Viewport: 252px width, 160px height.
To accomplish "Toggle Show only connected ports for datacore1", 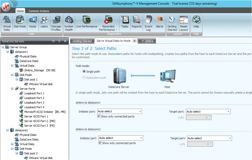I will (99, 116).
